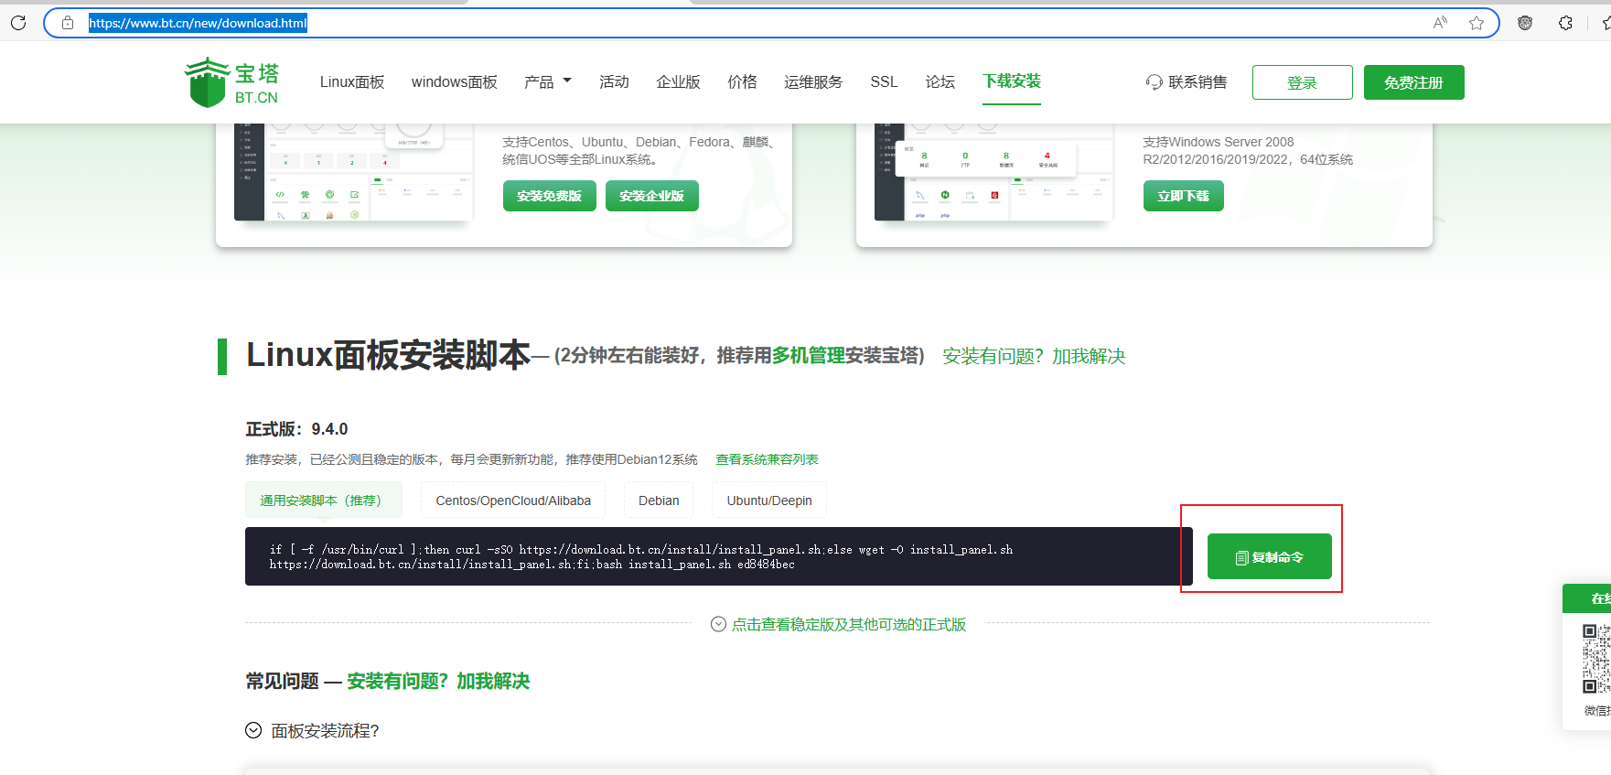Open the 企业版 nav item
Viewport: 1611px width, 775px height.
tap(678, 82)
